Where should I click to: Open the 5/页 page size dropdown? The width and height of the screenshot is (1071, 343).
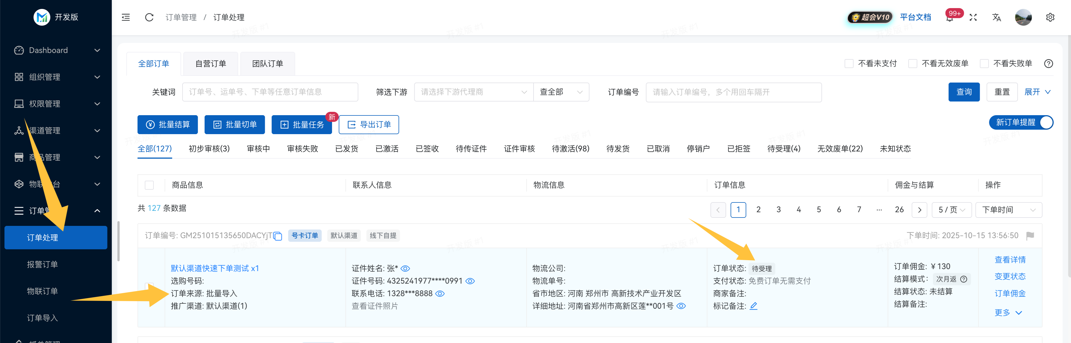pos(951,210)
